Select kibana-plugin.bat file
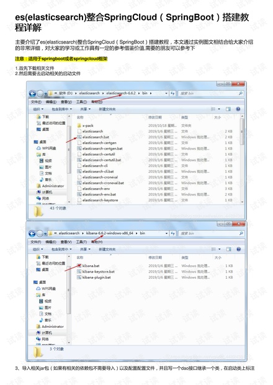The width and height of the screenshot is (273, 385). click(x=96, y=277)
